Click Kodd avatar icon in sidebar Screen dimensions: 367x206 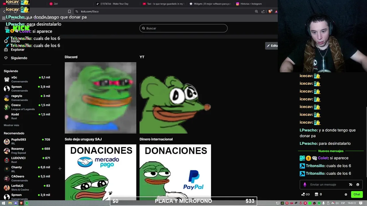coord(7,116)
